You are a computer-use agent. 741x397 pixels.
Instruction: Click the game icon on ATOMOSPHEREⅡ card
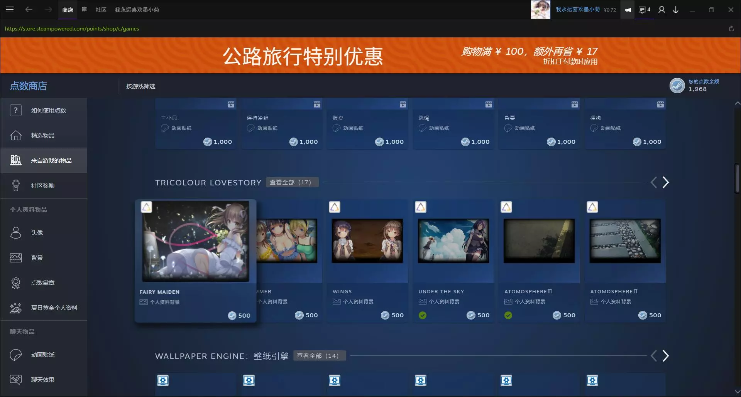pyautogui.click(x=592, y=207)
